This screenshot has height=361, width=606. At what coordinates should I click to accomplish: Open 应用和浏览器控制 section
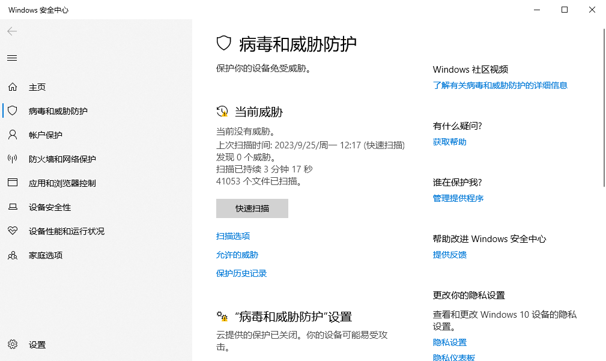pos(62,183)
